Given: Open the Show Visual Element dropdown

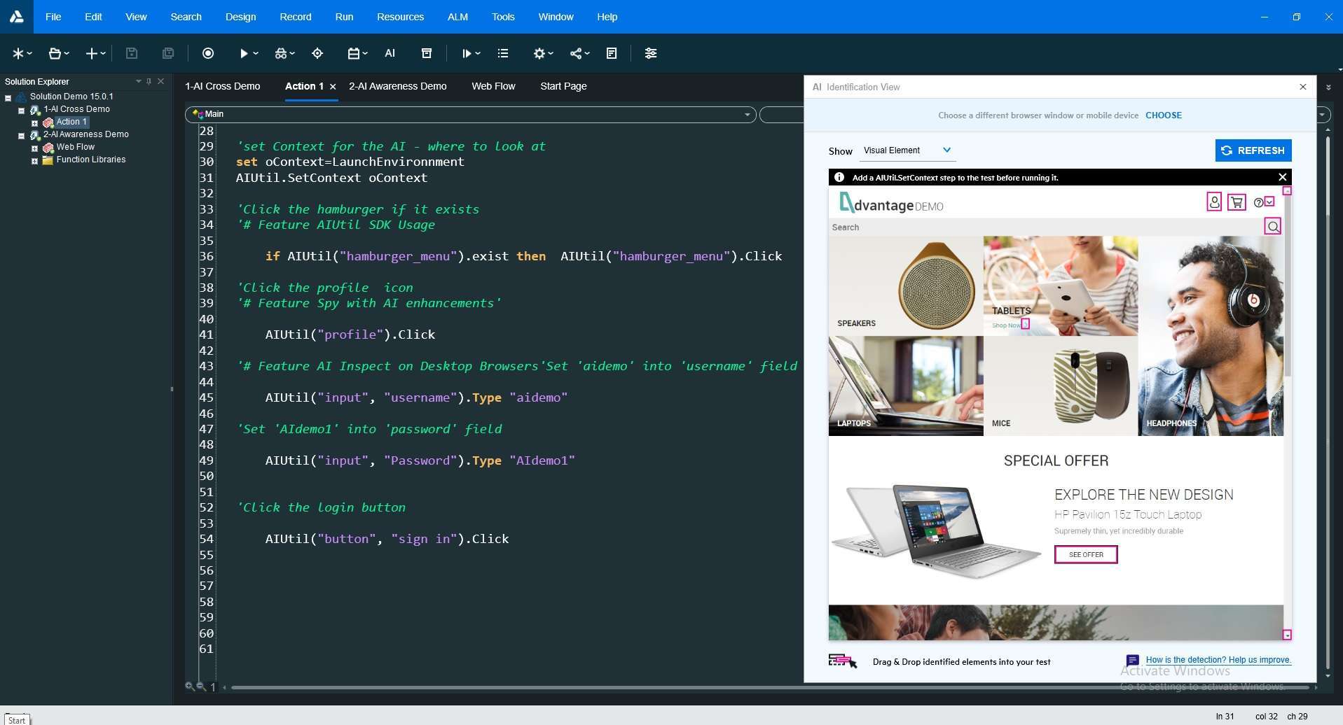Looking at the screenshot, I should pos(907,150).
